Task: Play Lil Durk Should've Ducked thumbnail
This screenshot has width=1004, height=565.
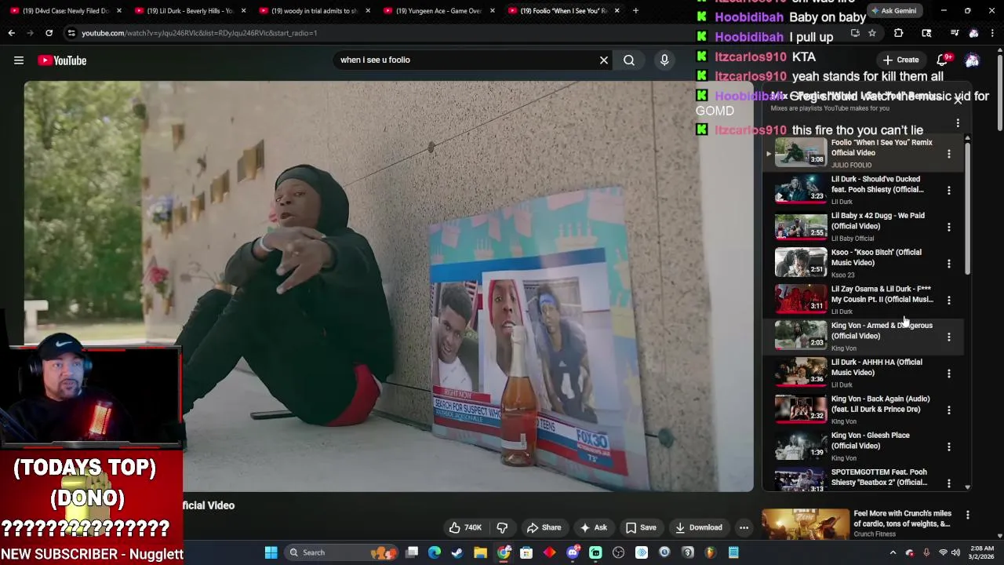Action: tap(801, 190)
